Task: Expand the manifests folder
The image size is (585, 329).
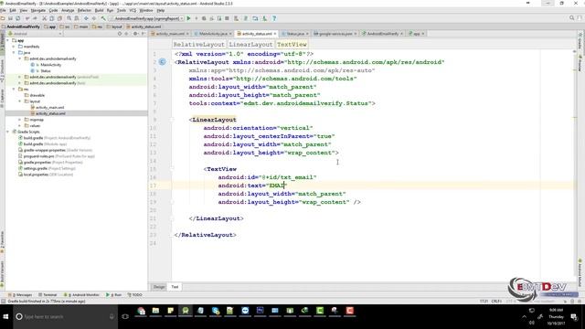Action: point(15,47)
